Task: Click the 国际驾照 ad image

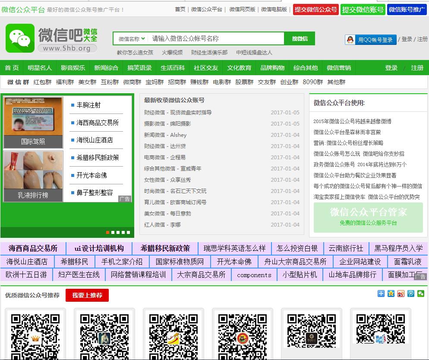Action: 33,122
